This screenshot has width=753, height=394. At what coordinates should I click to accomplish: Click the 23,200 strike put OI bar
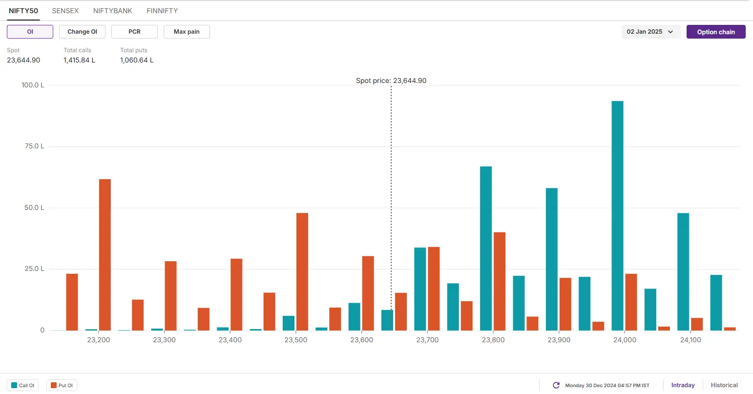tap(105, 255)
